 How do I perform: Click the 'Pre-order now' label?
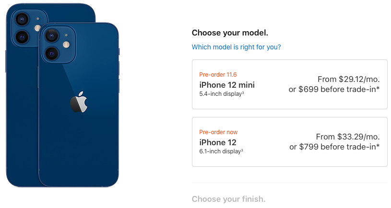[x=218, y=132]
